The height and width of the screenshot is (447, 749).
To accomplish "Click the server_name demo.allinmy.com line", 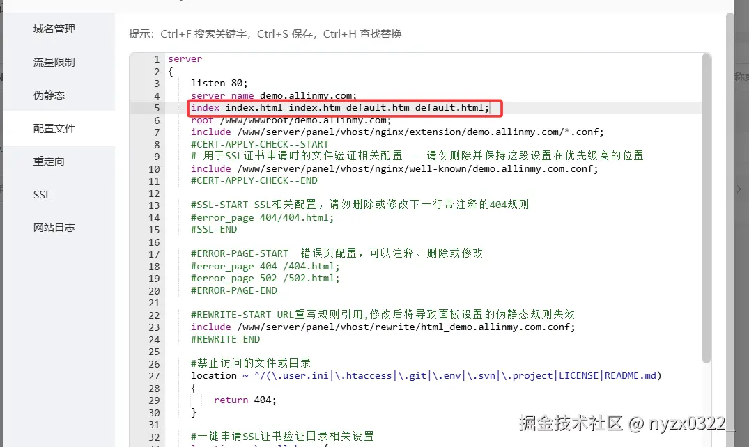I will [274, 95].
